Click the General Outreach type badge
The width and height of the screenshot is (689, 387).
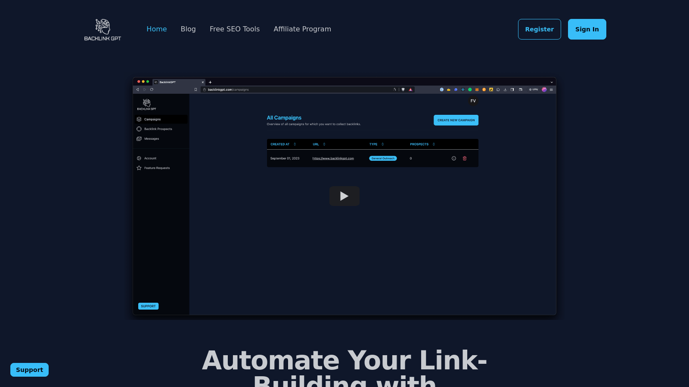point(383,158)
